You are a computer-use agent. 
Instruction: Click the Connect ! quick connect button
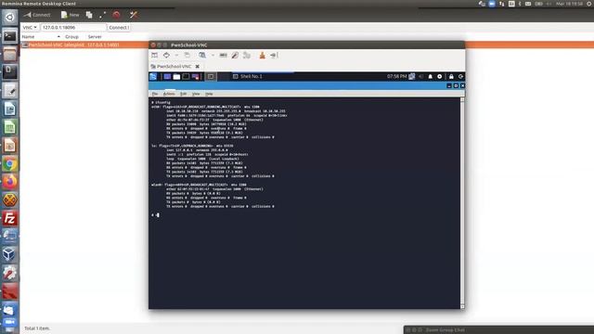click(119, 27)
